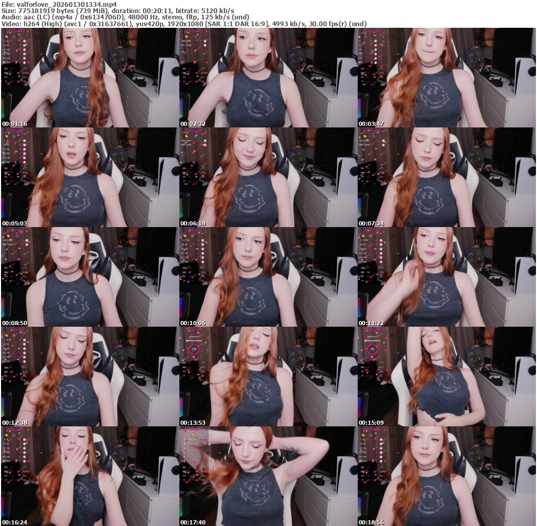Open the thumbnail timestamped 00:16:24
The image size is (537, 526).
point(90,476)
